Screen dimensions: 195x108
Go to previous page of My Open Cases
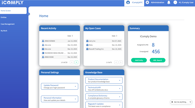pos(116,62)
